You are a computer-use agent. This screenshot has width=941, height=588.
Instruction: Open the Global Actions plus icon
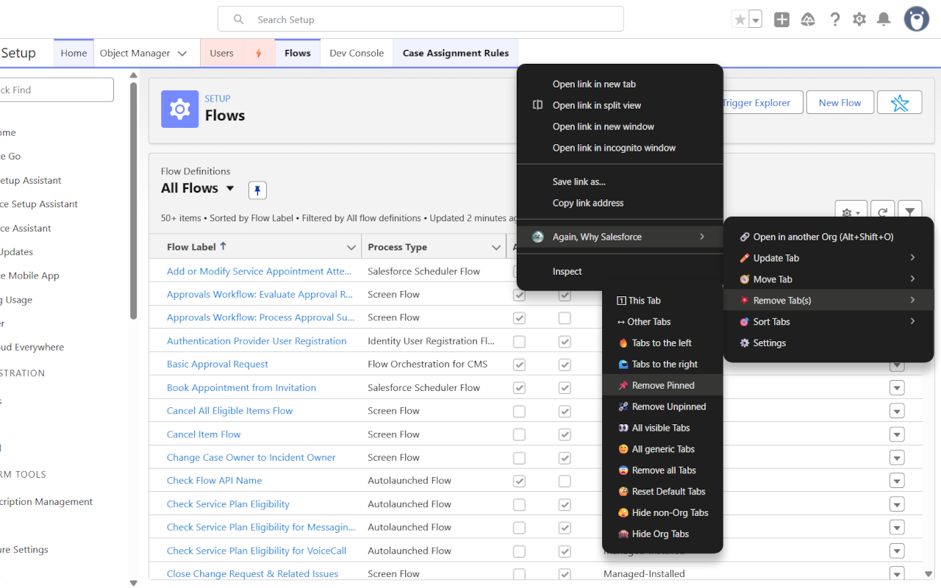click(781, 20)
